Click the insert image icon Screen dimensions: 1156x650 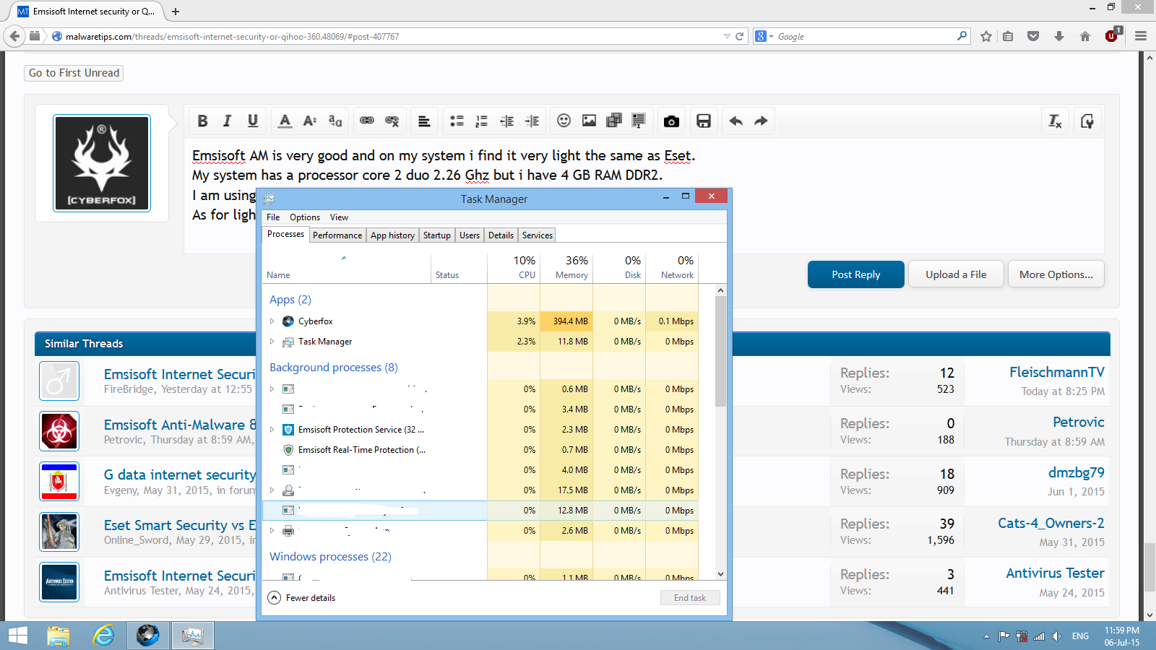(x=589, y=121)
